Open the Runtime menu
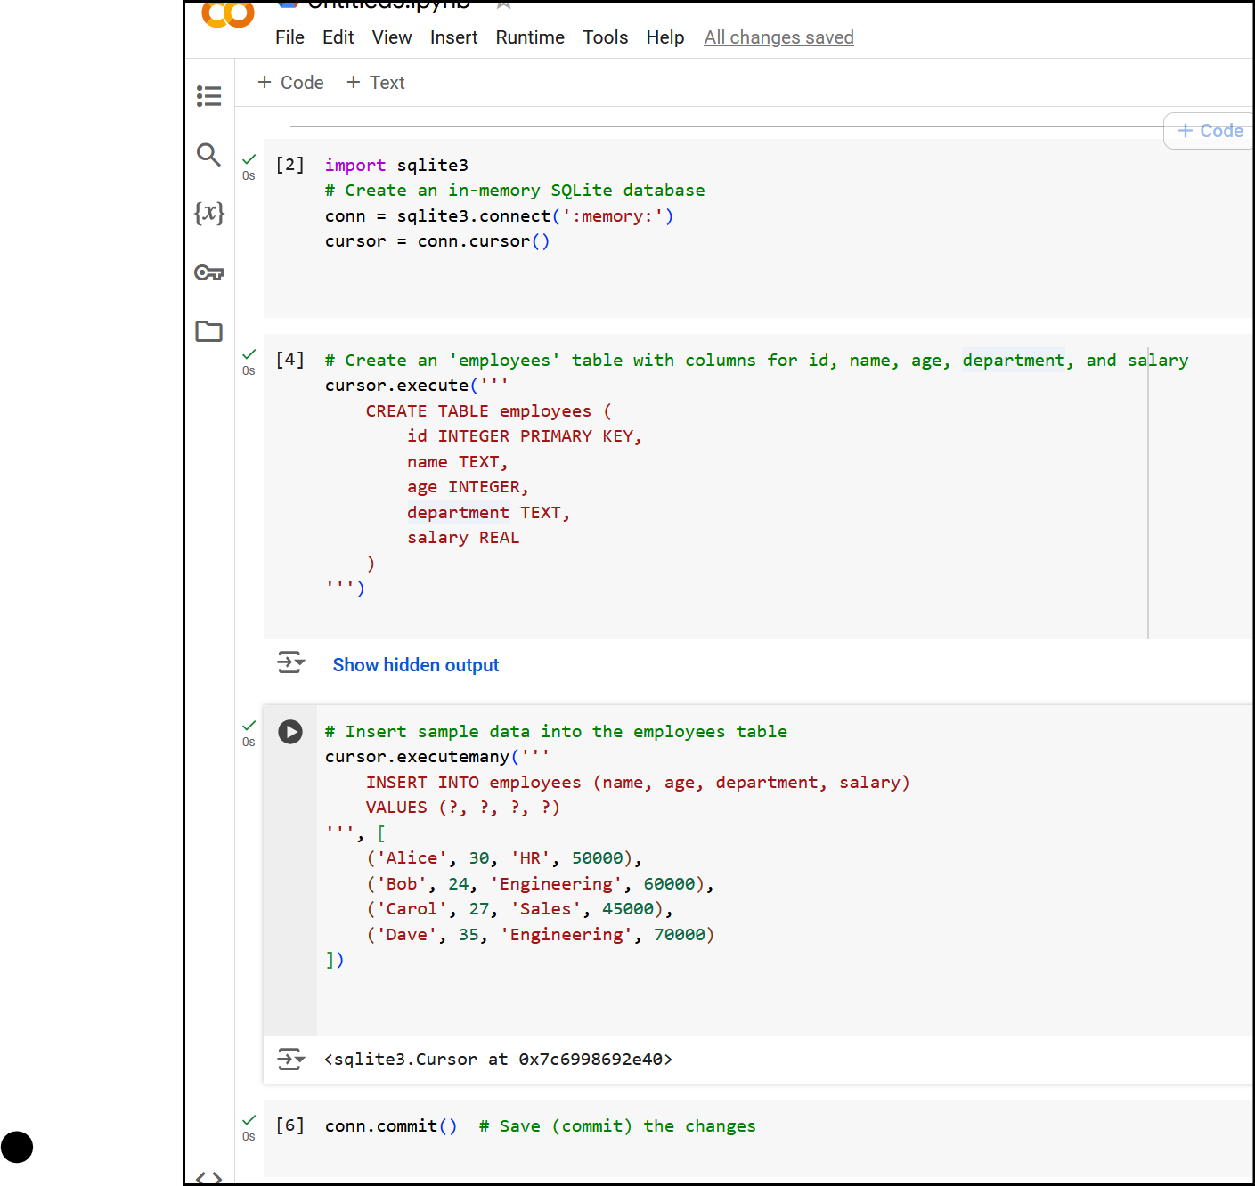The image size is (1255, 1186). coord(530,37)
